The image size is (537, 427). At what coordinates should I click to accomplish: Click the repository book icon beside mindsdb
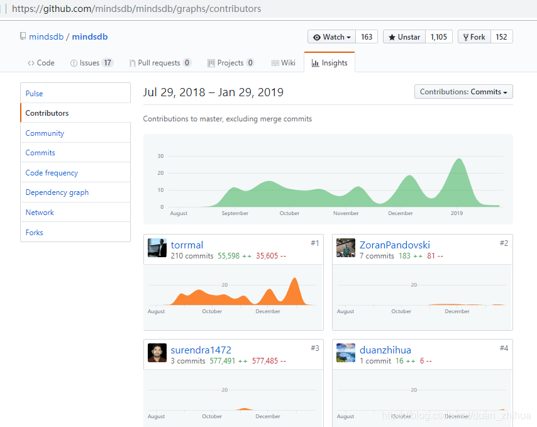click(x=23, y=36)
